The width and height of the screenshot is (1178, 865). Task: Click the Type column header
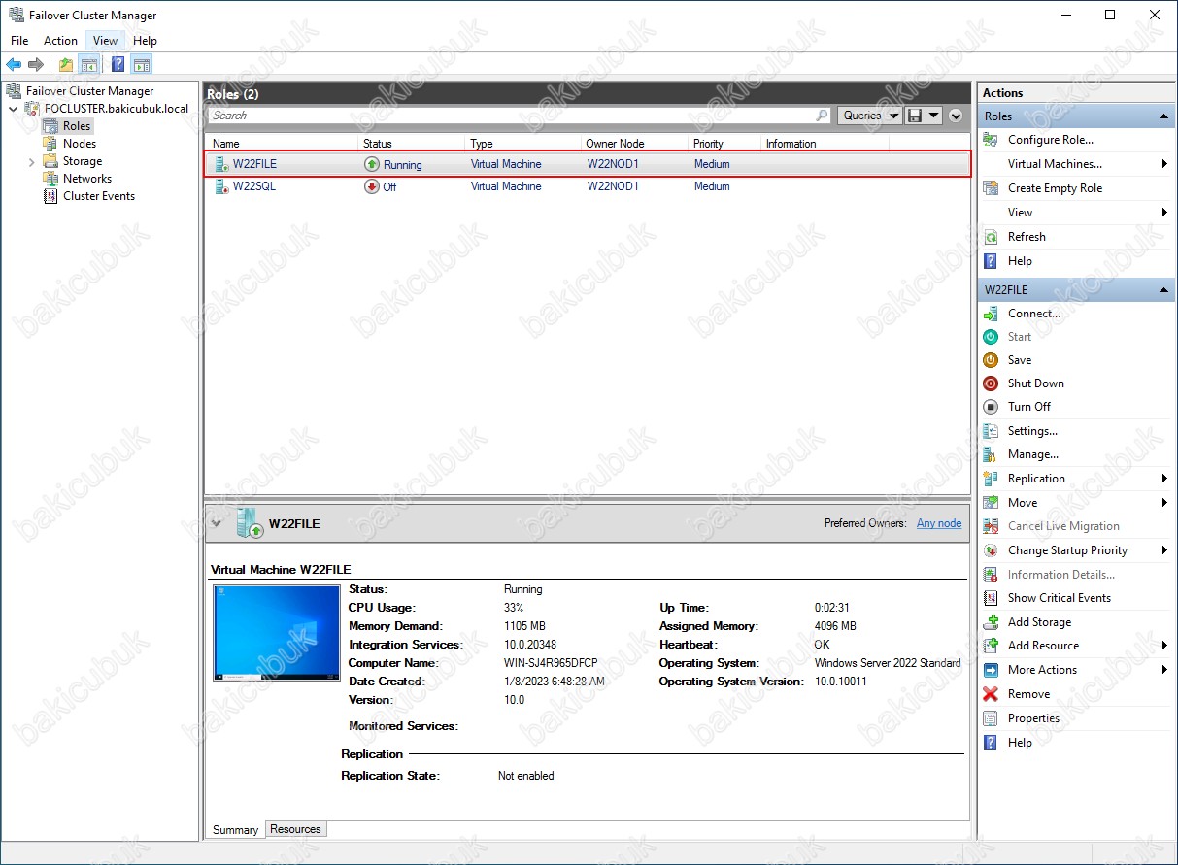[523, 144]
